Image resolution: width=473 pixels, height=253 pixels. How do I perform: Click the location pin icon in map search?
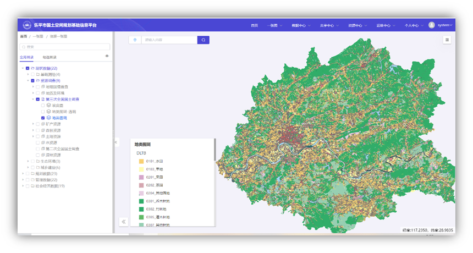[x=135, y=40]
